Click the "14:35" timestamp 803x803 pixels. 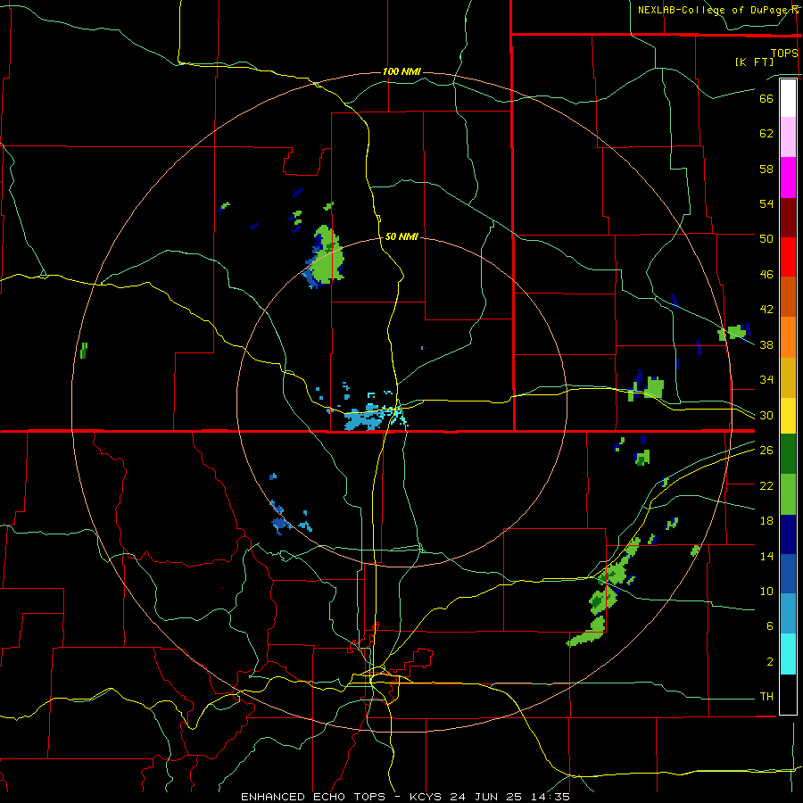pyautogui.click(x=551, y=797)
